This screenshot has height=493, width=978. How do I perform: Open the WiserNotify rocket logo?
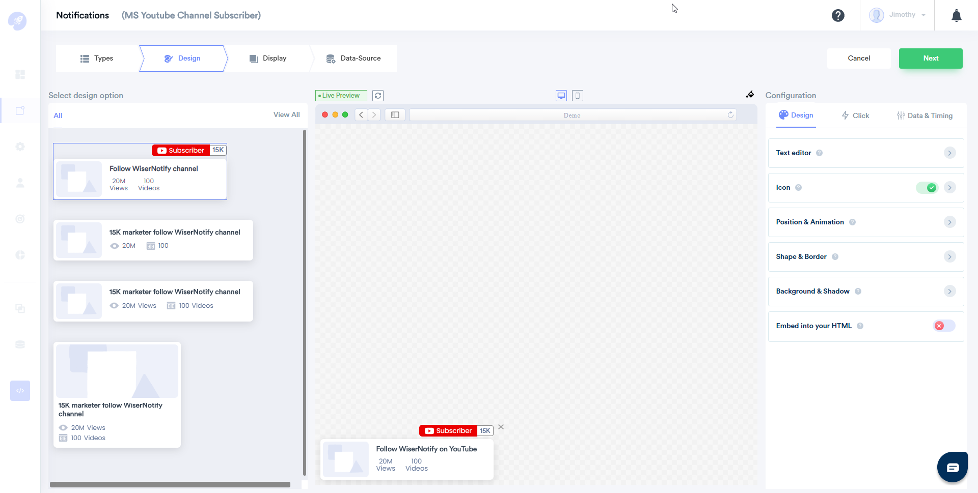point(17,21)
